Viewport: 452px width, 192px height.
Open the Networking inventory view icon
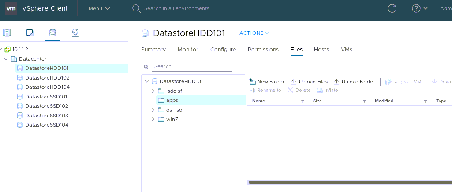click(x=75, y=33)
